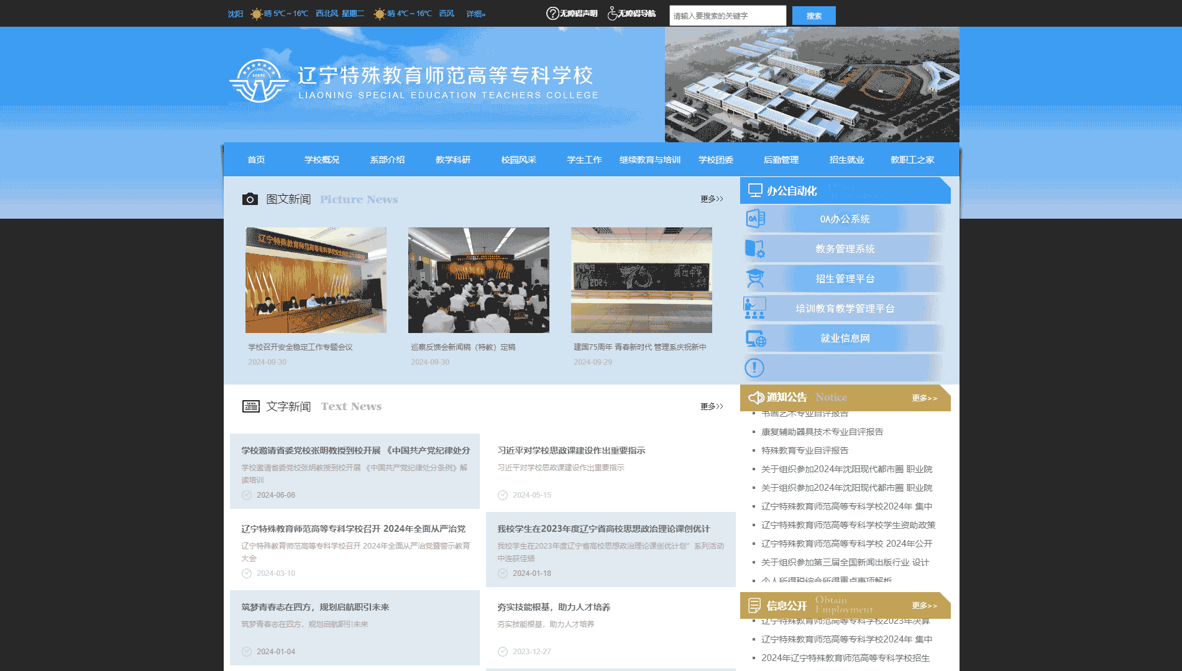Click the 无障碍导航 wheelchair icon
This screenshot has width=1182, height=671.
[x=612, y=14]
